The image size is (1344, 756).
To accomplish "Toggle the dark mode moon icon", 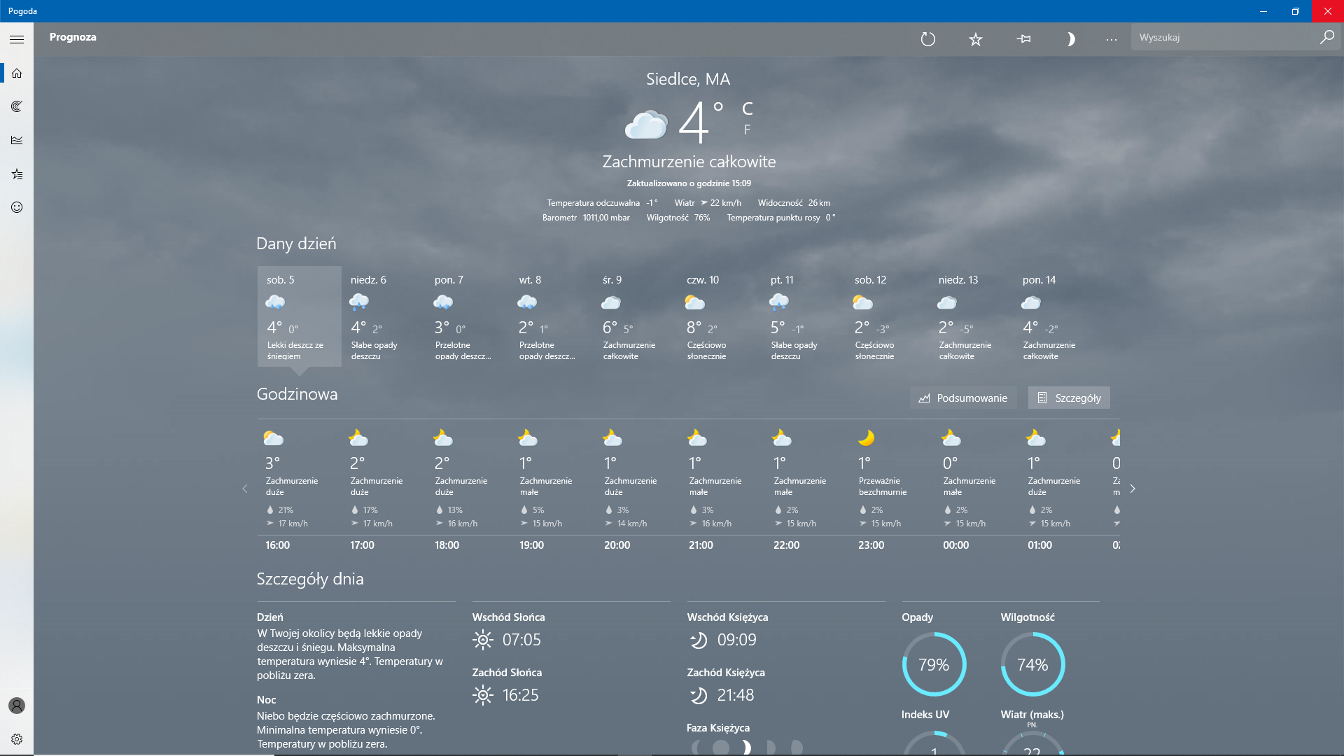I will click(1070, 39).
